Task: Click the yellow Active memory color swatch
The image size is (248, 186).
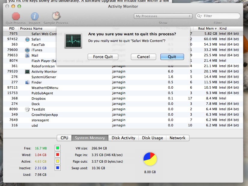Action: [58, 161]
